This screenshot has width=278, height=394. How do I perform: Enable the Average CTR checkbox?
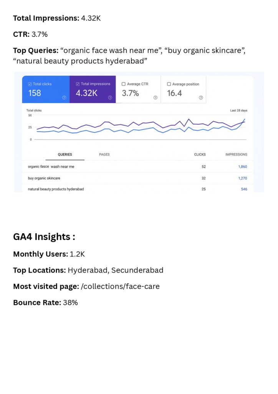coord(124,84)
